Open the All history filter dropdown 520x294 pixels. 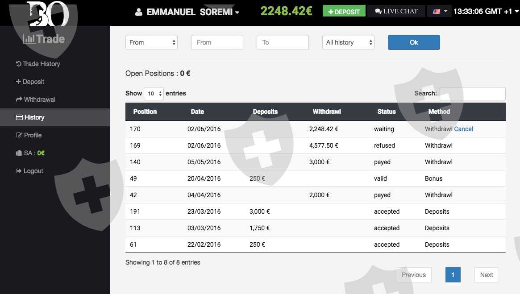348,42
